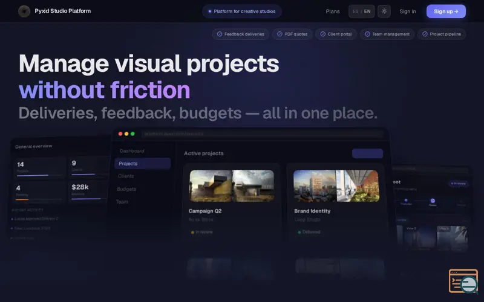The image size is (484, 302).
Task: Open Clients in the mockup sidebar
Action: [x=126, y=176]
